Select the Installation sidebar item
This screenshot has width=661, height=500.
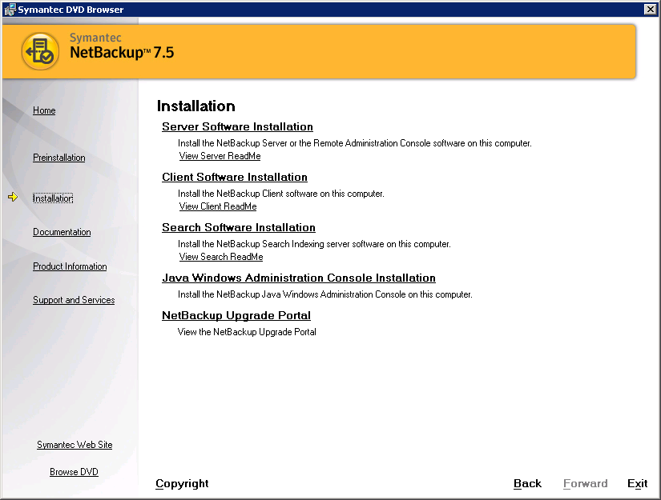53,198
